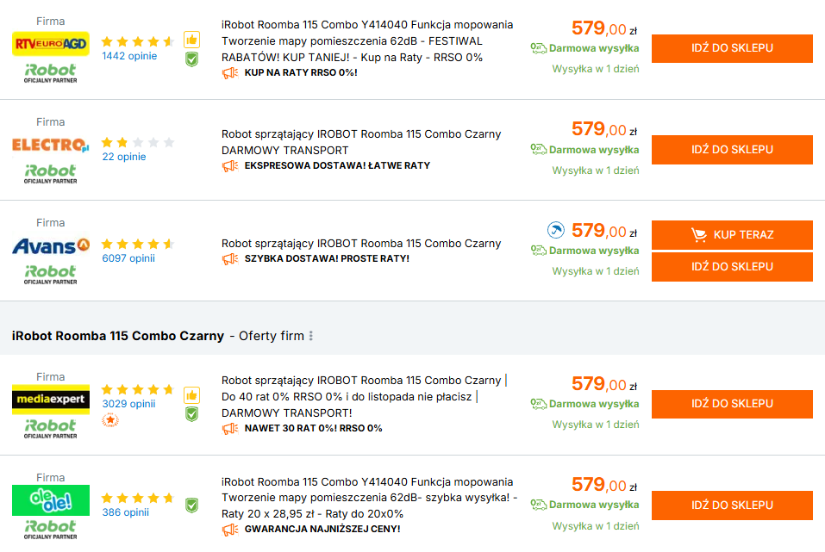Click the orange star medal under Media Expert
Image resolution: width=825 pixels, height=552 pixels.
[x=110, y=420]
